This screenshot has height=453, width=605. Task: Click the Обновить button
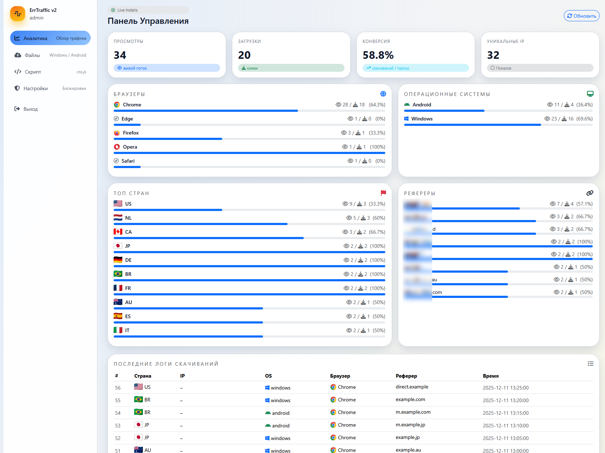click(x=581, y=16)
